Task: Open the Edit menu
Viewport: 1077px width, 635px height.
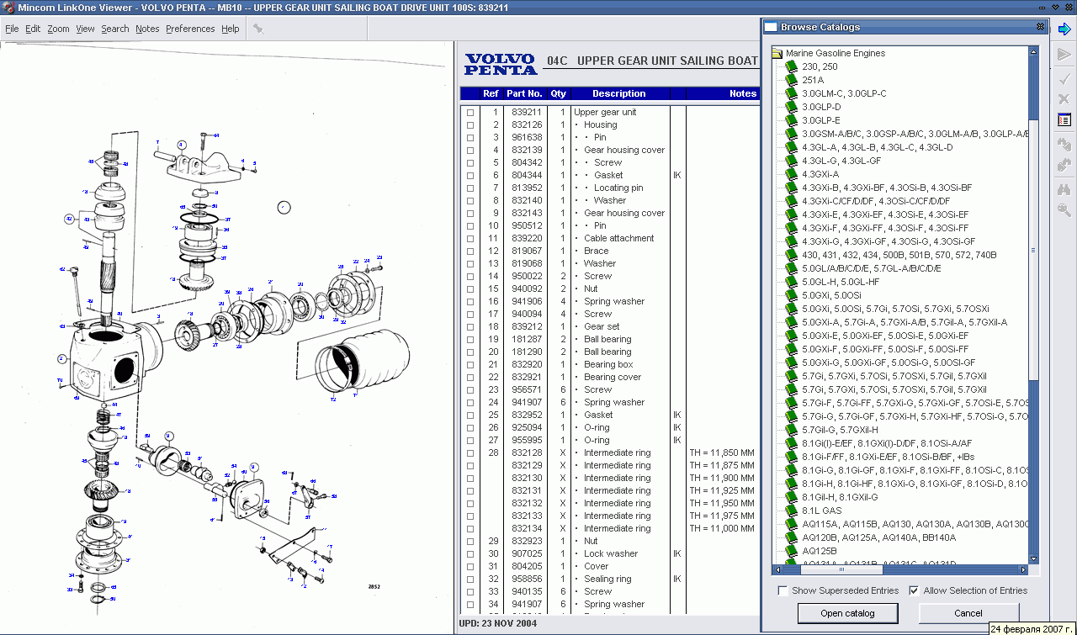Action: click(x=33, y=29)
